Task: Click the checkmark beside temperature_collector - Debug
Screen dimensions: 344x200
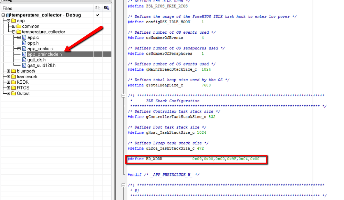Action: 98,15
